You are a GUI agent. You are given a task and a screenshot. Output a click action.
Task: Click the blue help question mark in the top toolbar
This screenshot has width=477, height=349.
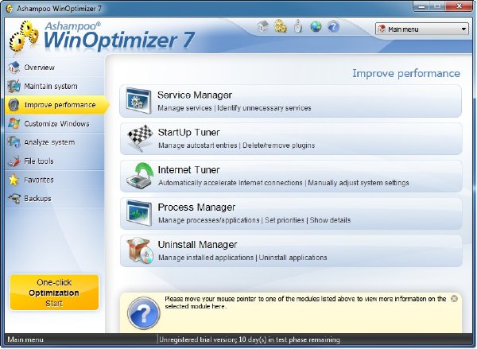(x=333, y=27)
